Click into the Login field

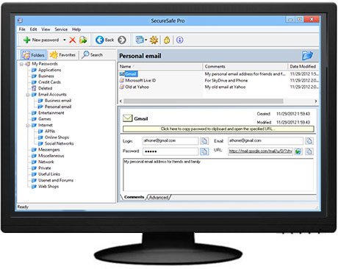[170, 140]
